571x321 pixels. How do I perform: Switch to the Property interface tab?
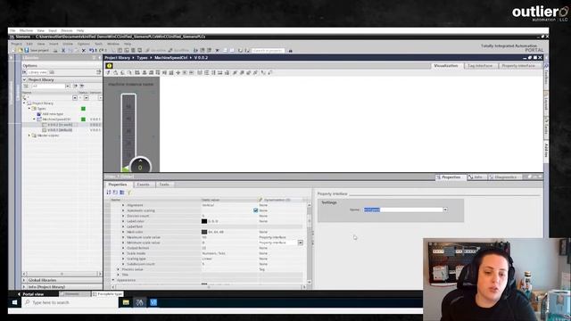pos(518,66)
